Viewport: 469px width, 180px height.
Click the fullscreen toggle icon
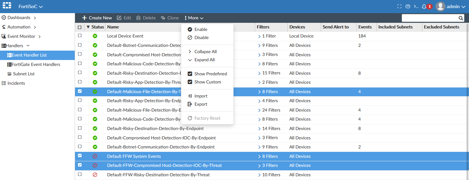pyautogui.click(x=399, y=6)
